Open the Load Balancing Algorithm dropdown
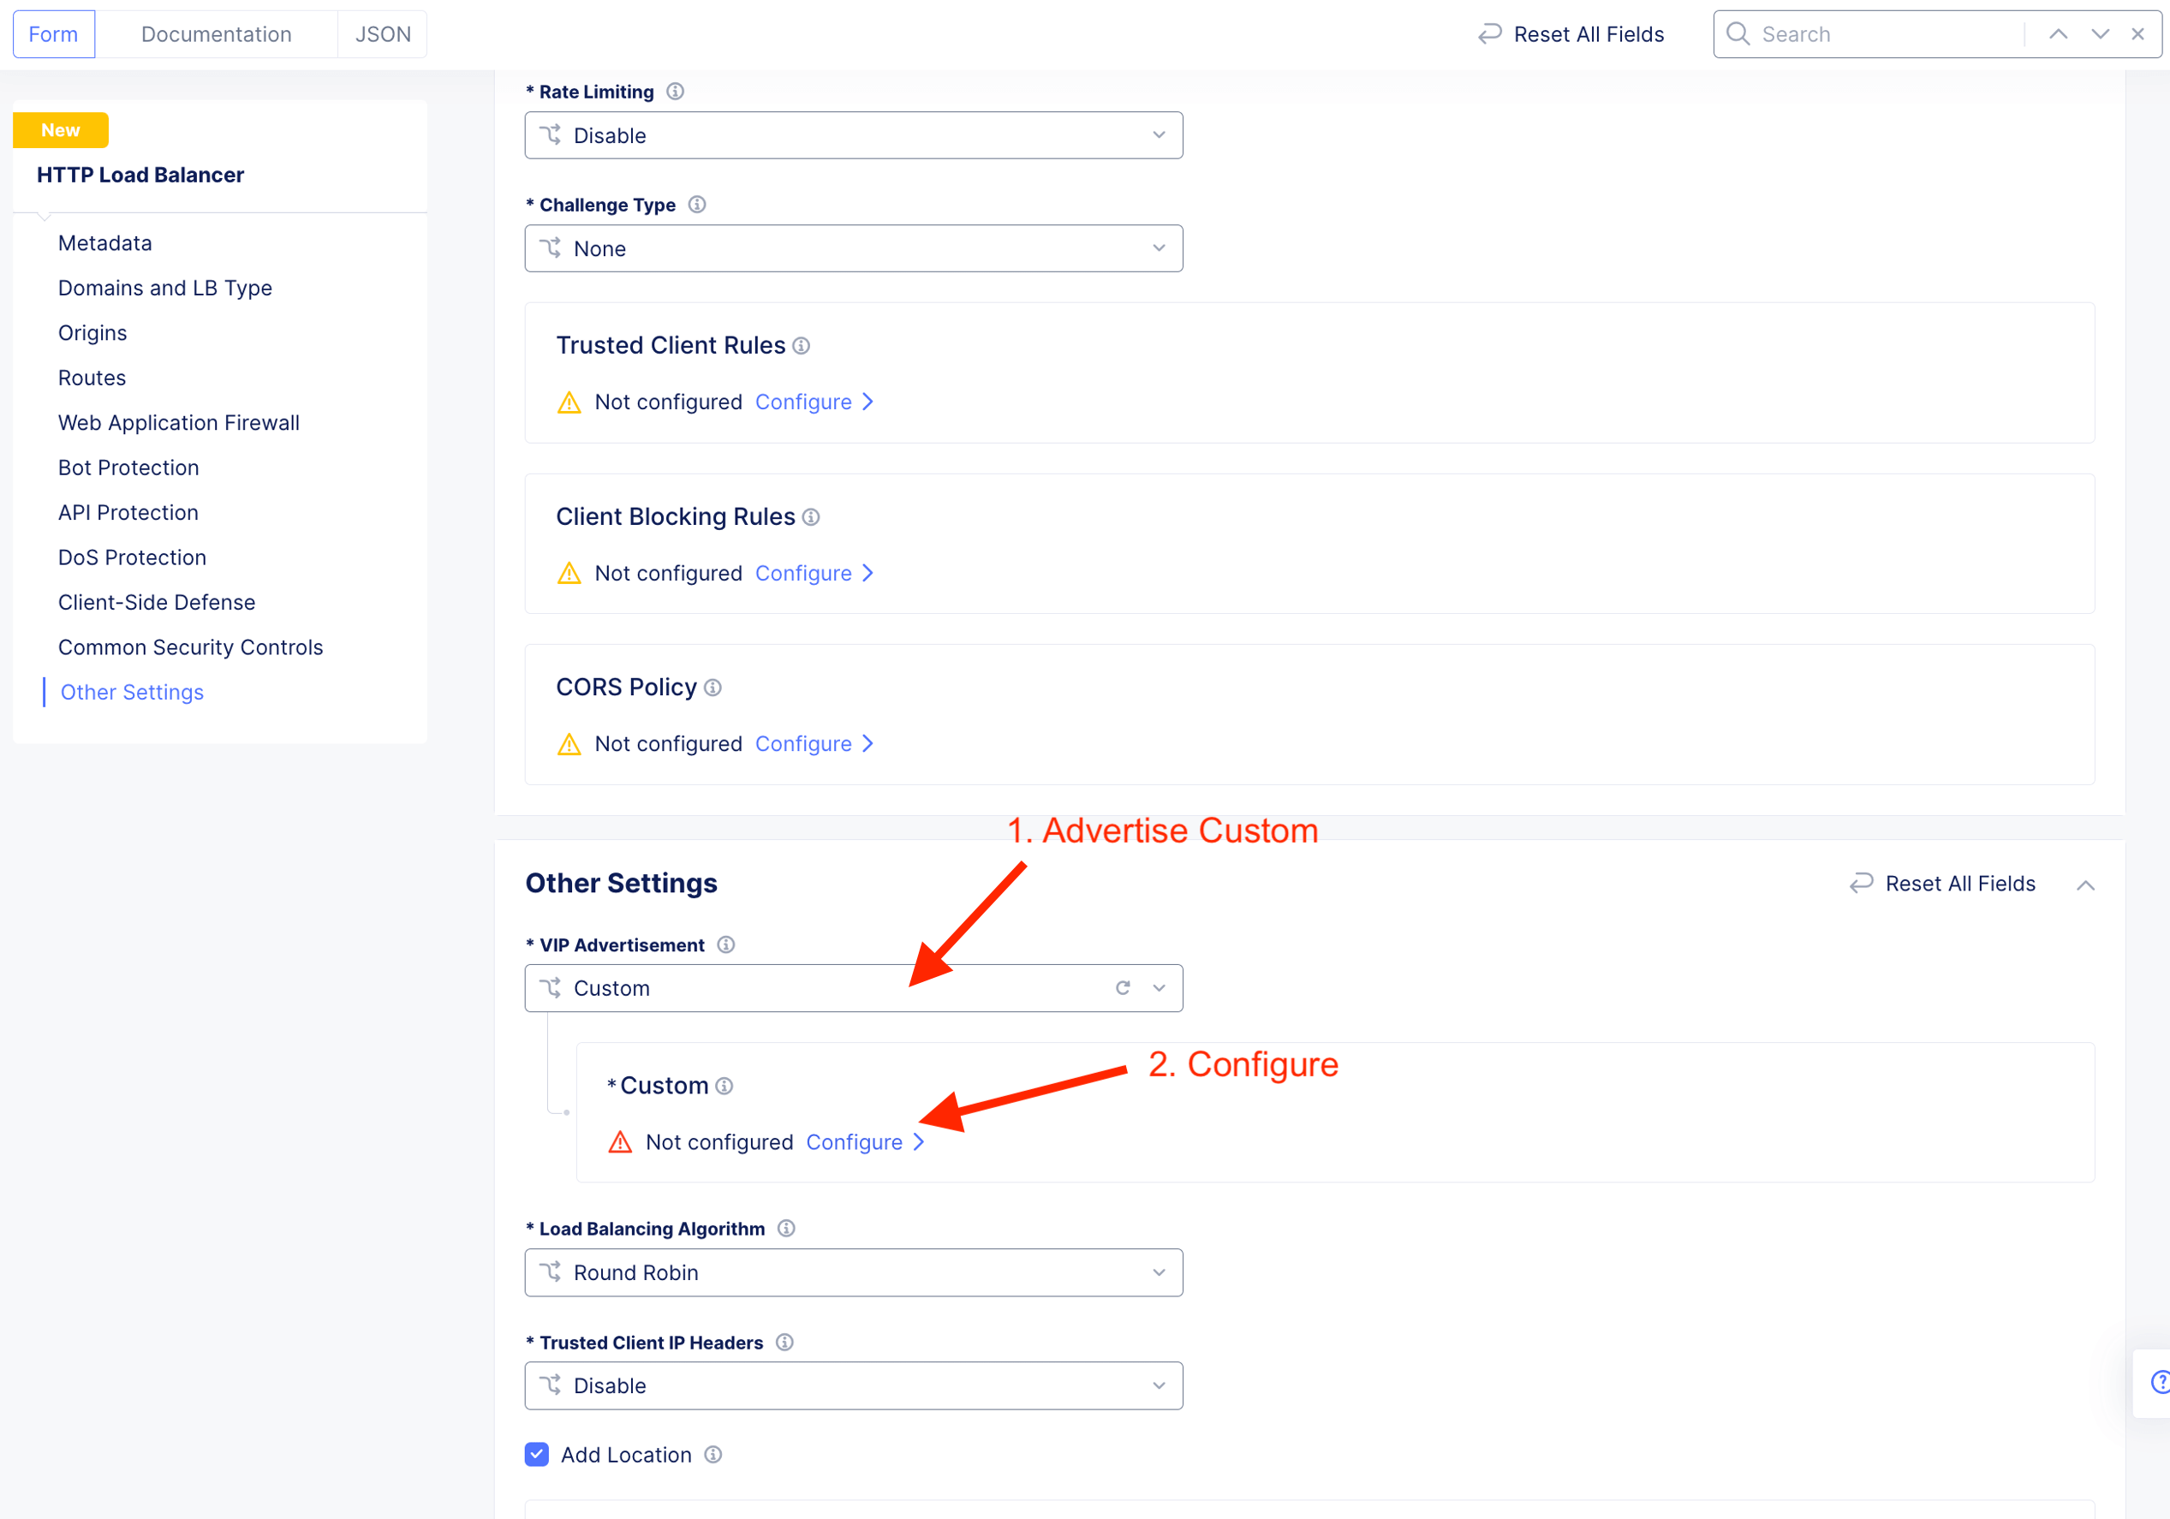Screen dimensions: 2170x1519 tap(853, 1272)
